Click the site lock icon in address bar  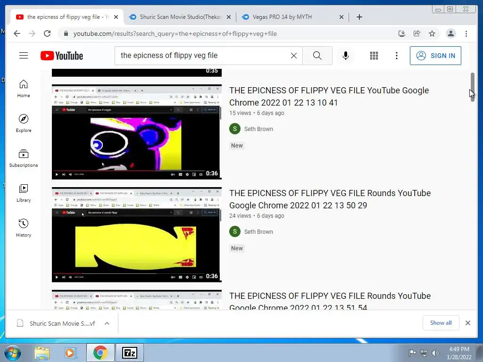pos(66,33)
